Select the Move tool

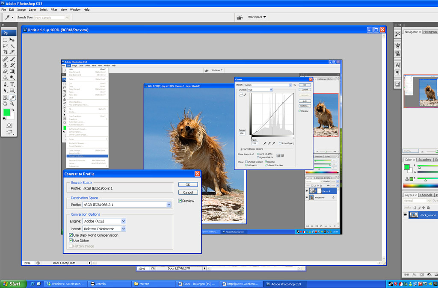click(12, 40)
